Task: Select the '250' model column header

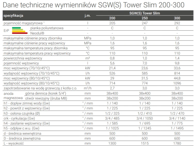Action: pyautogui.click(x=145, y=18)
